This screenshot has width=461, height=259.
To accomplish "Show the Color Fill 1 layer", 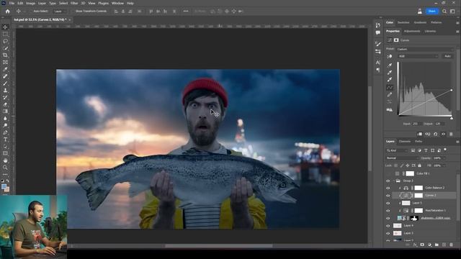I will [x=388, y=173].
